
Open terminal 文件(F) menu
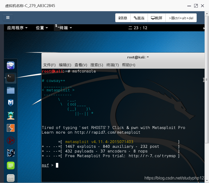pos(49,65)
